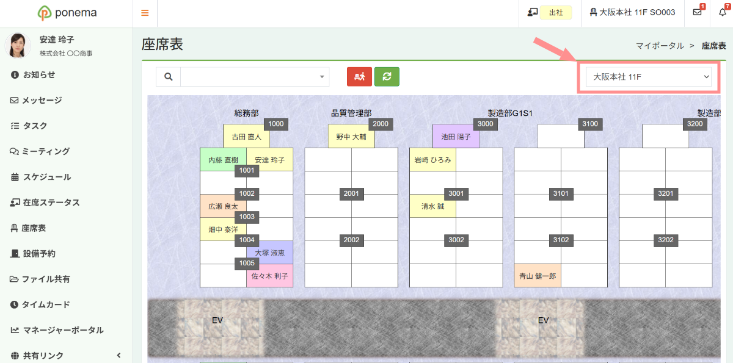This screenshot has height=363, width=733.
Task: Open メッセージ in sidebar
Action: click(x=42, y=100)
